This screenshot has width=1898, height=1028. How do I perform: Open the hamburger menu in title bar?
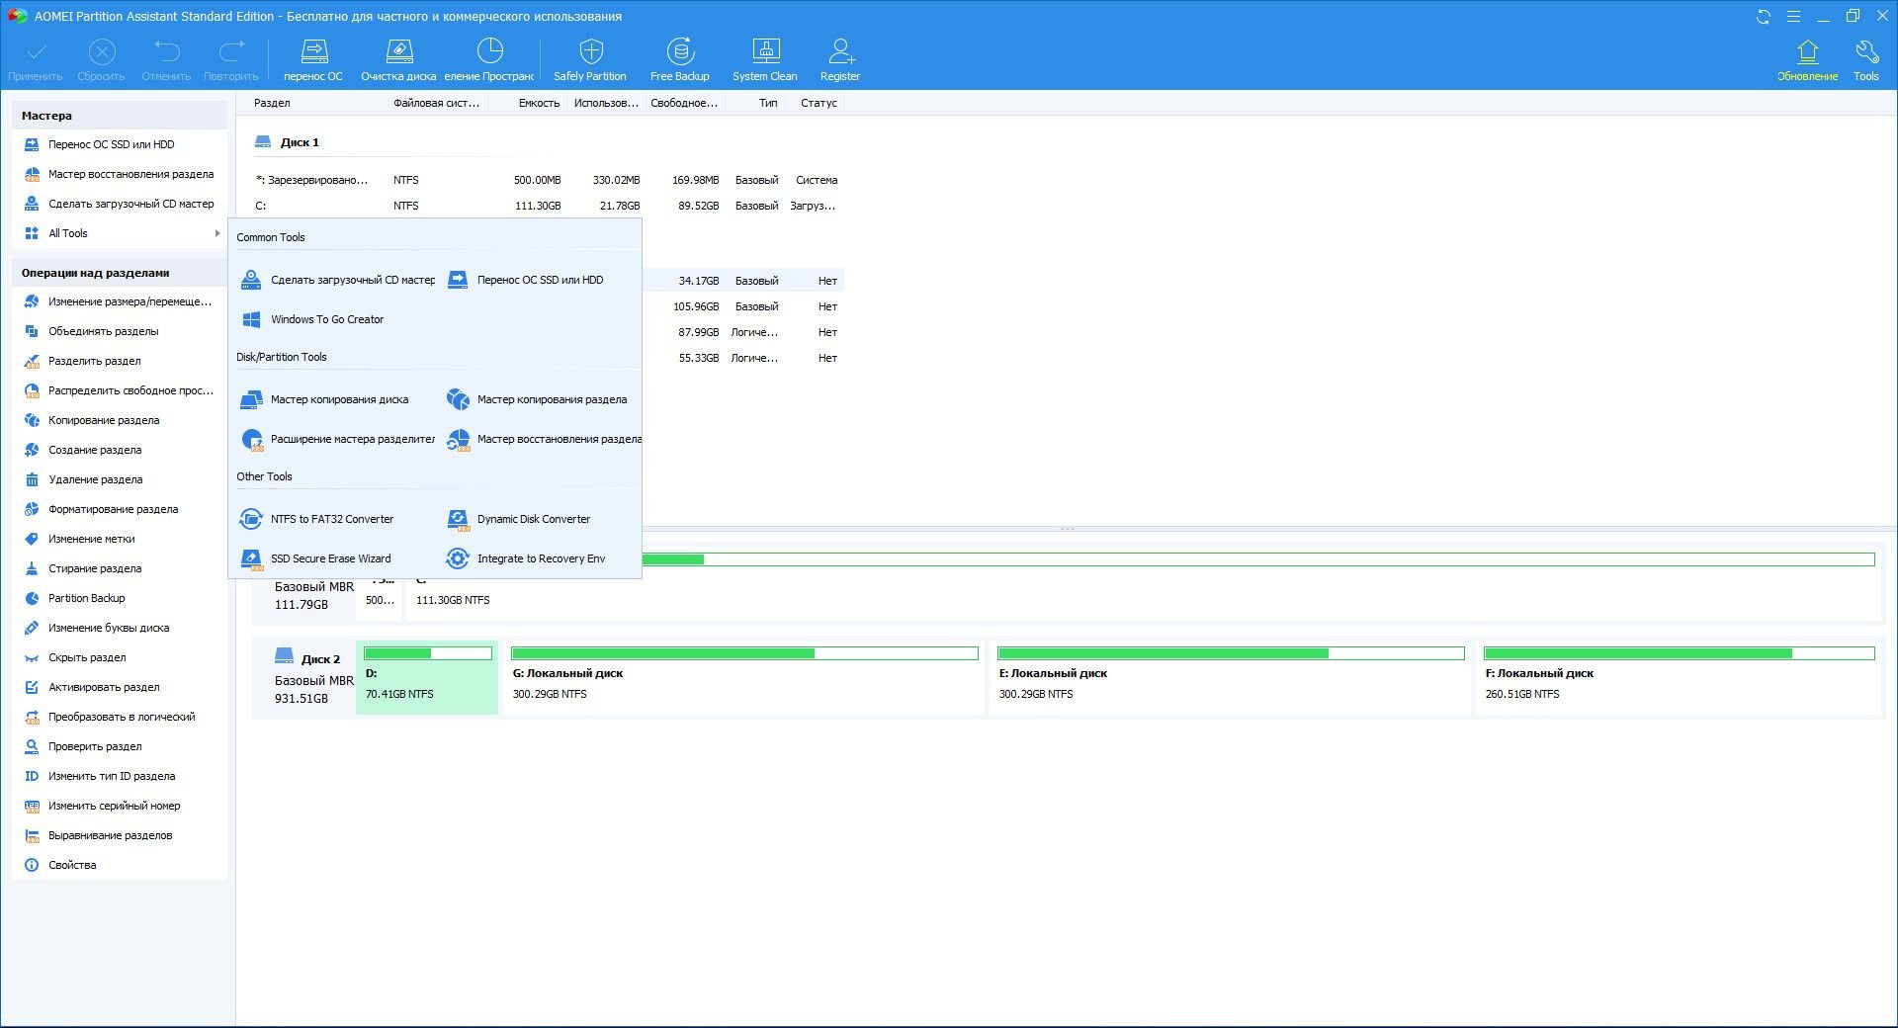(x=1793, y=17)
